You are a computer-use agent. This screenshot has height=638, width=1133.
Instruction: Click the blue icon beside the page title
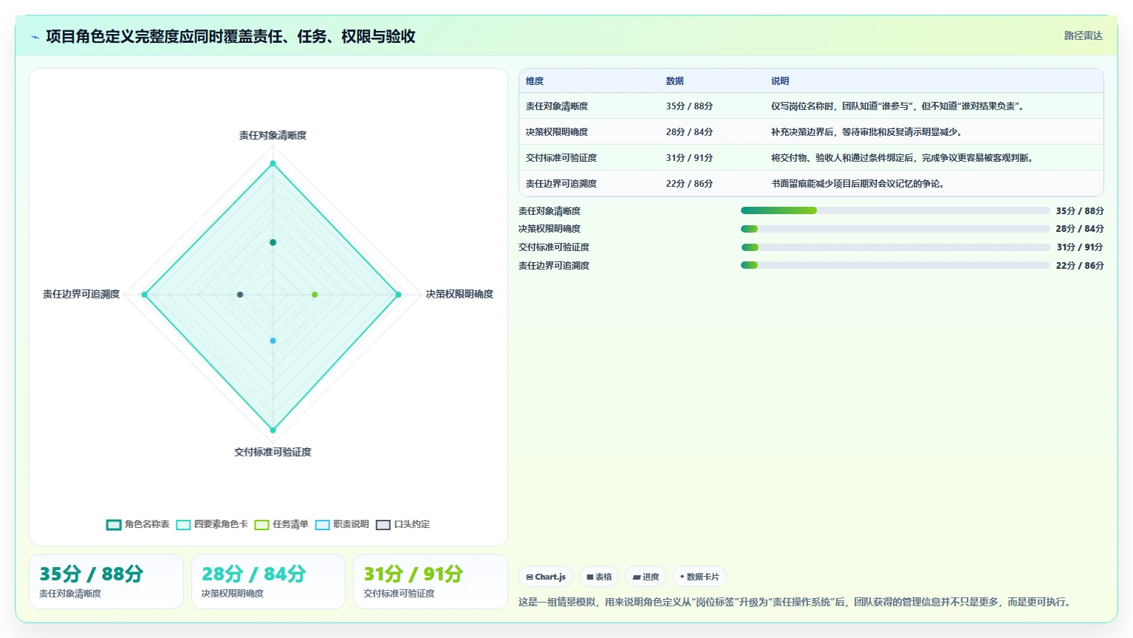pyautogui.click(x=35, y=37)
